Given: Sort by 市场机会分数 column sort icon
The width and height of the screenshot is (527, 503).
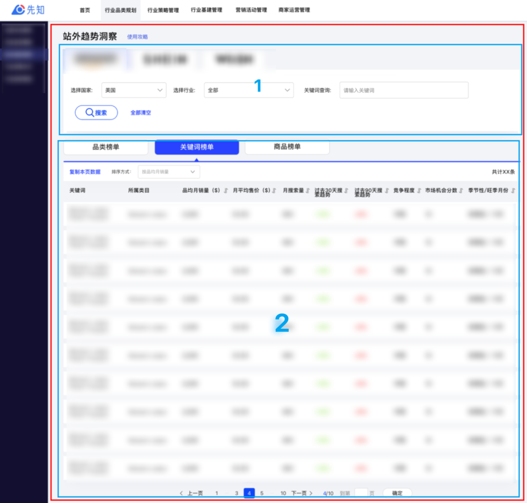Looking at the screenshot, I should coord(461,190).
